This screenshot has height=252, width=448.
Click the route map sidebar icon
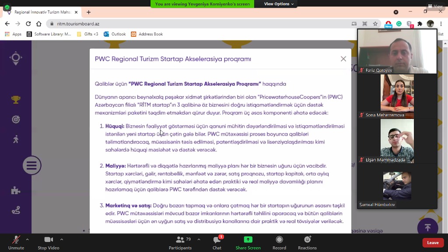(16, 210)
